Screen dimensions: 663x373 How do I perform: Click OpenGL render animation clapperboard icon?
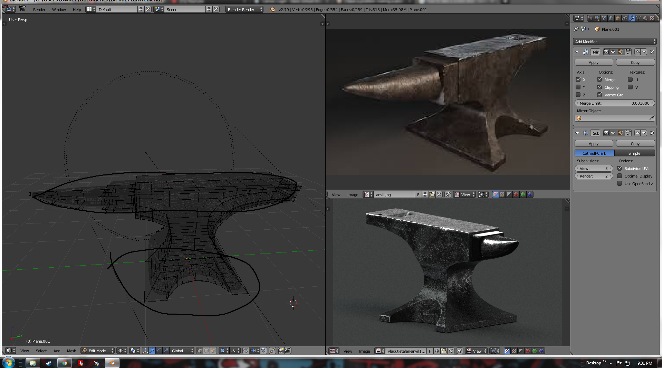tap(288, 351)
